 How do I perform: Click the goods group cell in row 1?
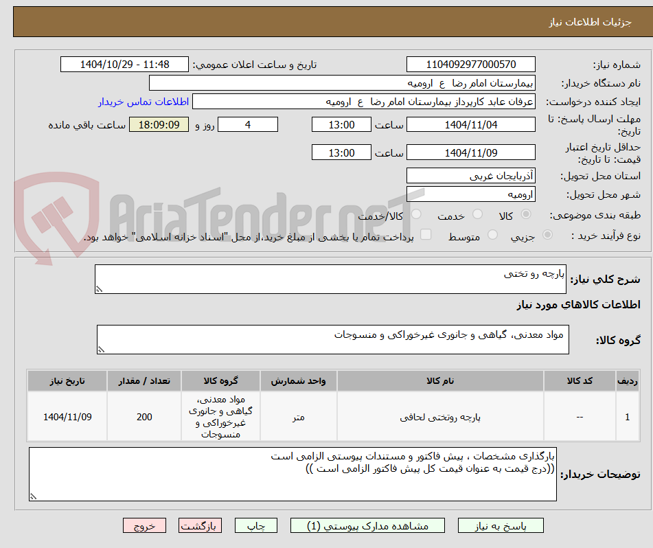tap(220, 416)
